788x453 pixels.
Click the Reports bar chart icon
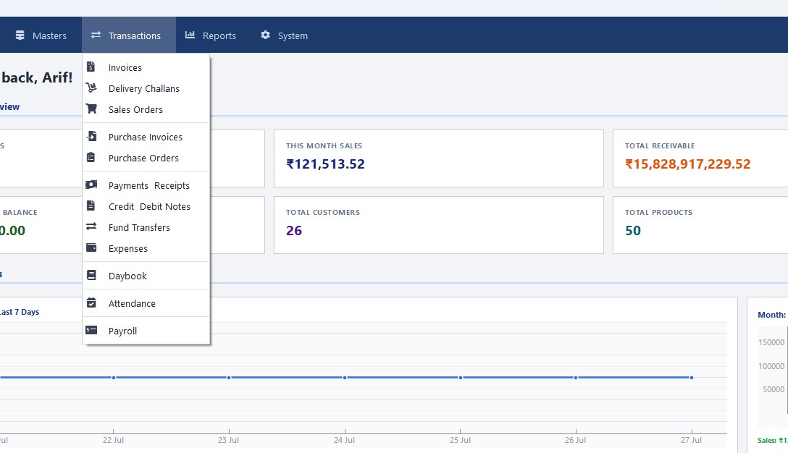[x=190, y=35]
